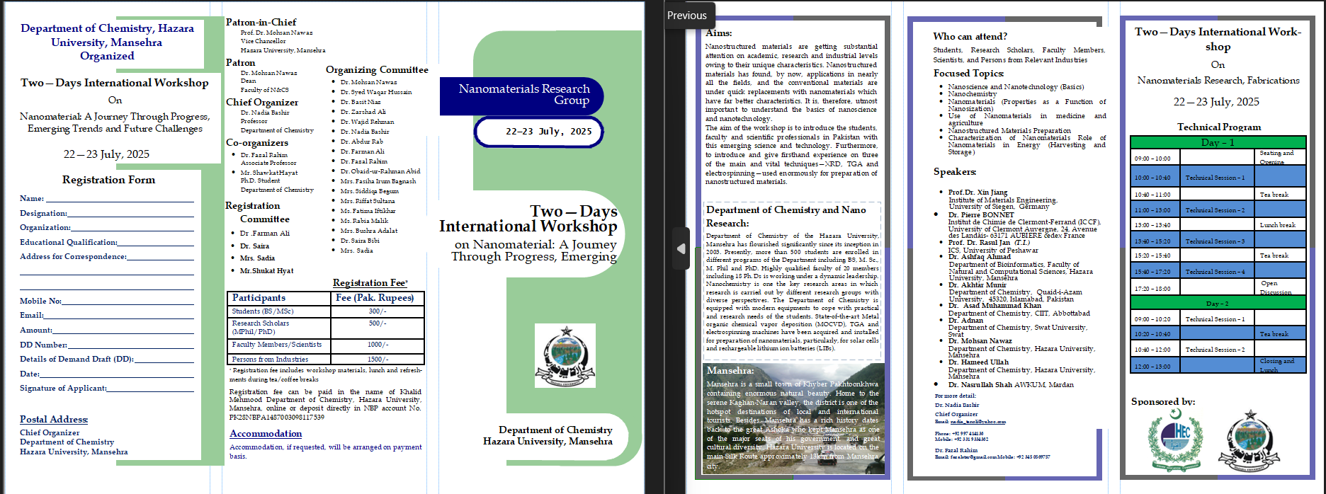This screenshot has width=1326, height=494.
Task: Click the 'Persons from Industries' table cell
Action: coord(279,359)
